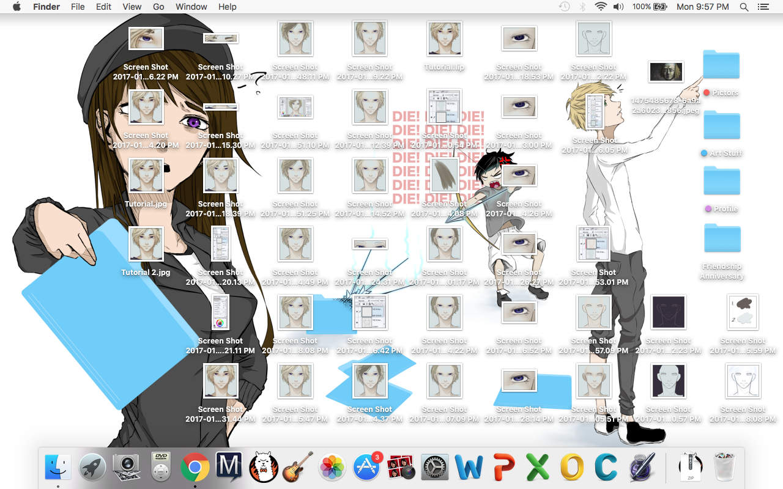Open System Preferences gear in dock

point(435,468)
